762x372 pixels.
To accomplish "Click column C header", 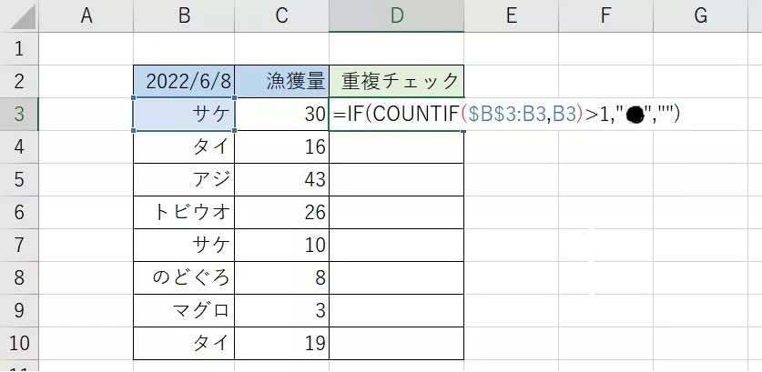I will point(281,15).
